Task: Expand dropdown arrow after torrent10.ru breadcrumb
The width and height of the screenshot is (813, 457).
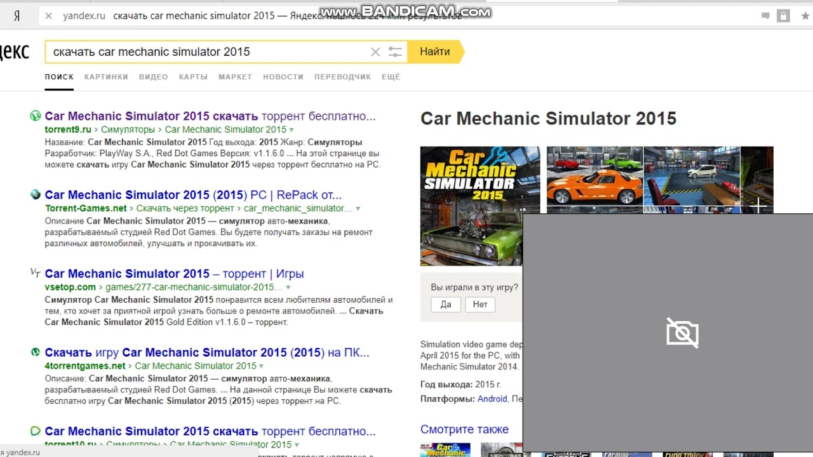Action: (297, 445)
